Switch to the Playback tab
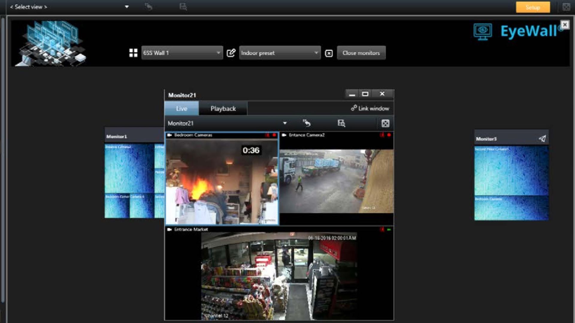This screenshot has width=575, height=323. click(x=223, y=109)
